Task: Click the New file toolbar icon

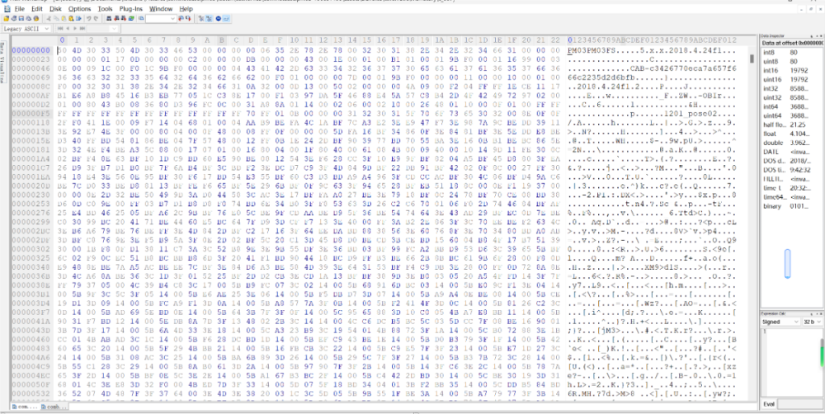Action: 7,17
